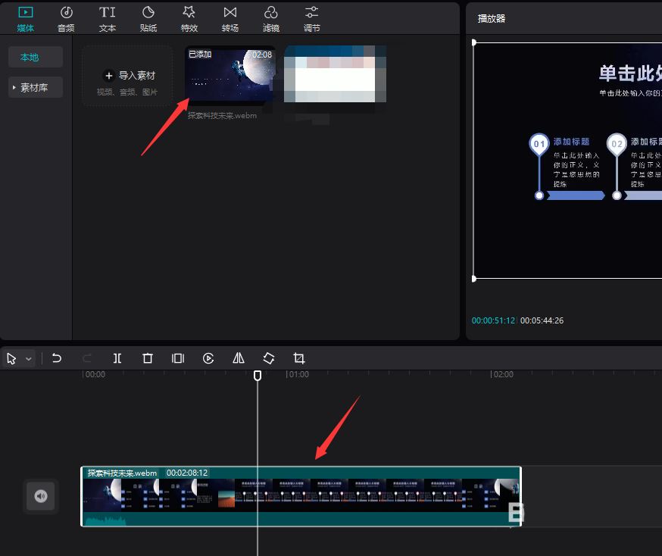Click the freeze frame icon

point(178,358)
